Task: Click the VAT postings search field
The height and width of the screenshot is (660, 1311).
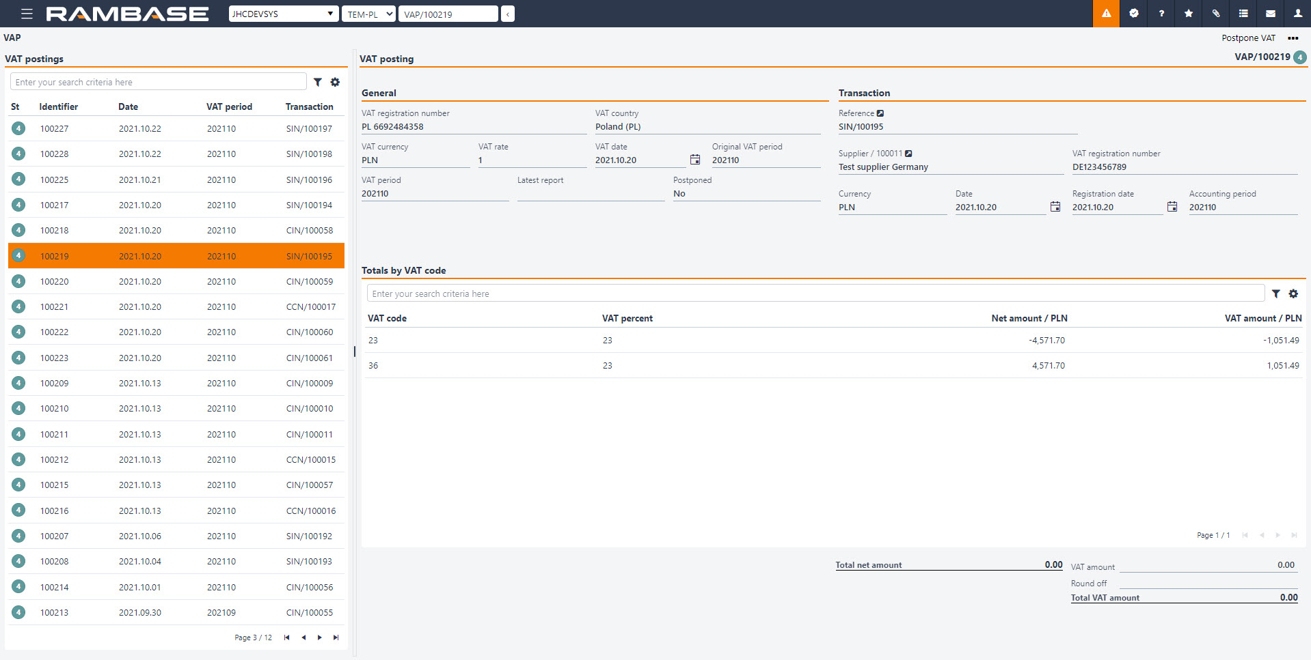Action: pyautogui.click(x=159, y=82)
